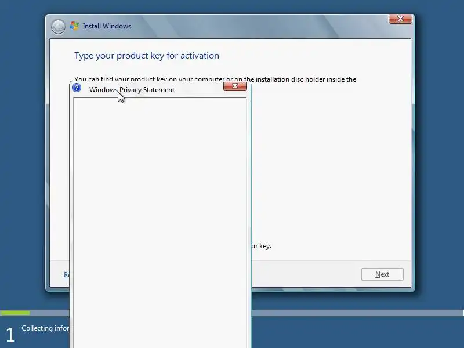
Task: Close the Install Windows window
Action: 400,19
